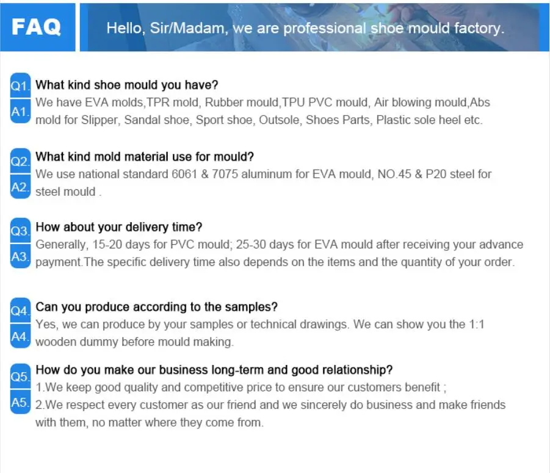This screenshot has width=550, height=473.
Task: Click the A1 answer badge
Action: (20, 111)
